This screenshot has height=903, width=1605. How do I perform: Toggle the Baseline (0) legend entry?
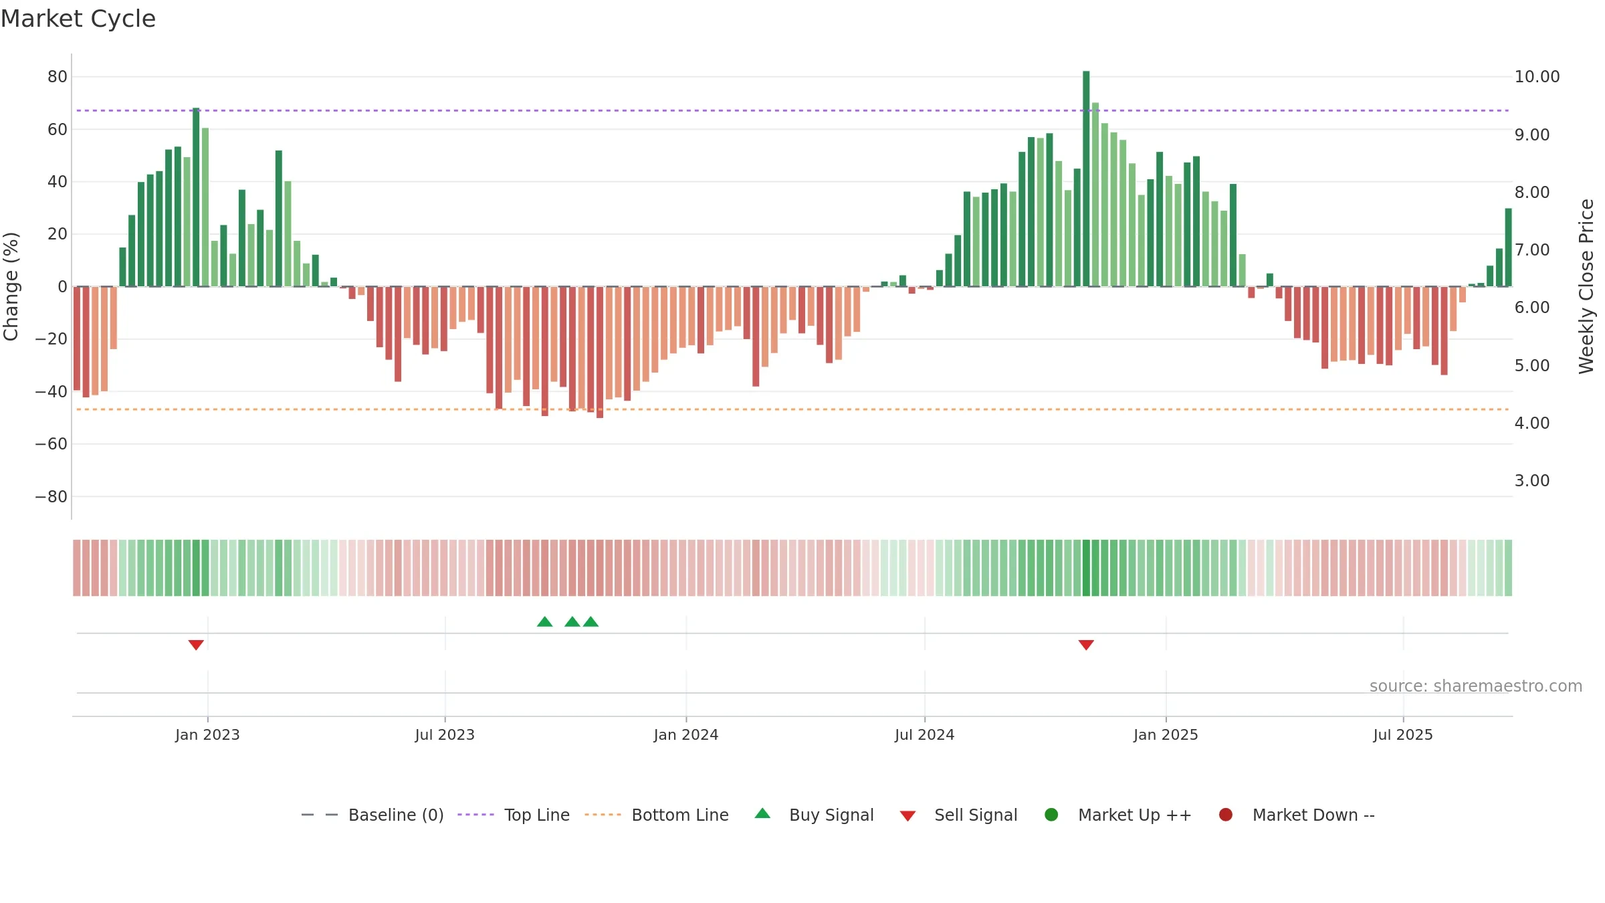click(372, 815)
